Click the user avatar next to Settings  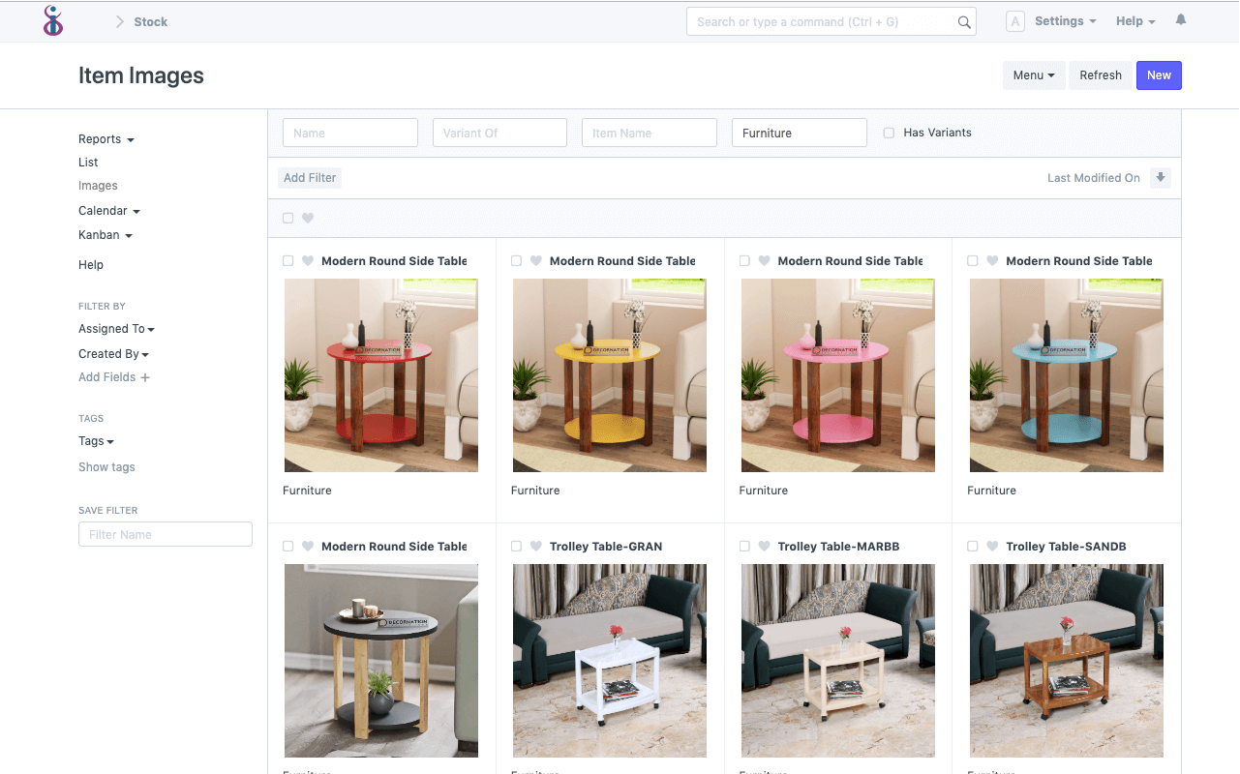point(1014,20)
